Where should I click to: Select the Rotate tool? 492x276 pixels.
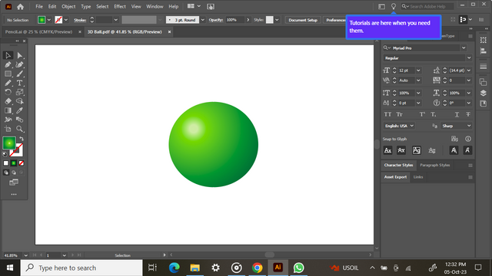[x=8, y=92]
